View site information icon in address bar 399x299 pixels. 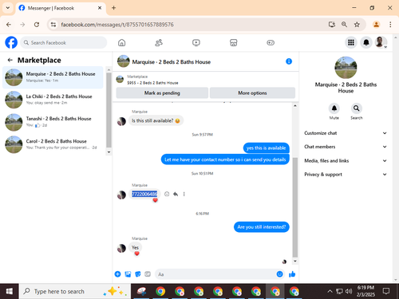(53, 25)
